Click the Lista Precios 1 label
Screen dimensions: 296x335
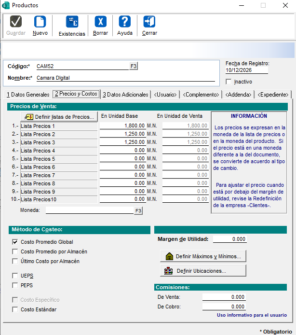(59, 126)
